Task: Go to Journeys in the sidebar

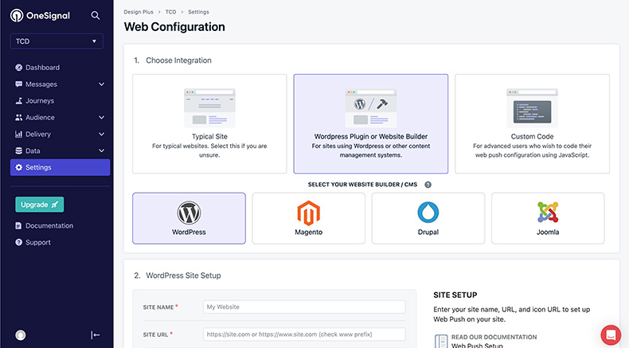Action: [40, 101]
